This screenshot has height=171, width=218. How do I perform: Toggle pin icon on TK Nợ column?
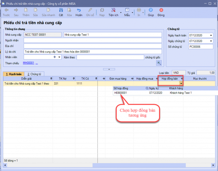(73, 79)
